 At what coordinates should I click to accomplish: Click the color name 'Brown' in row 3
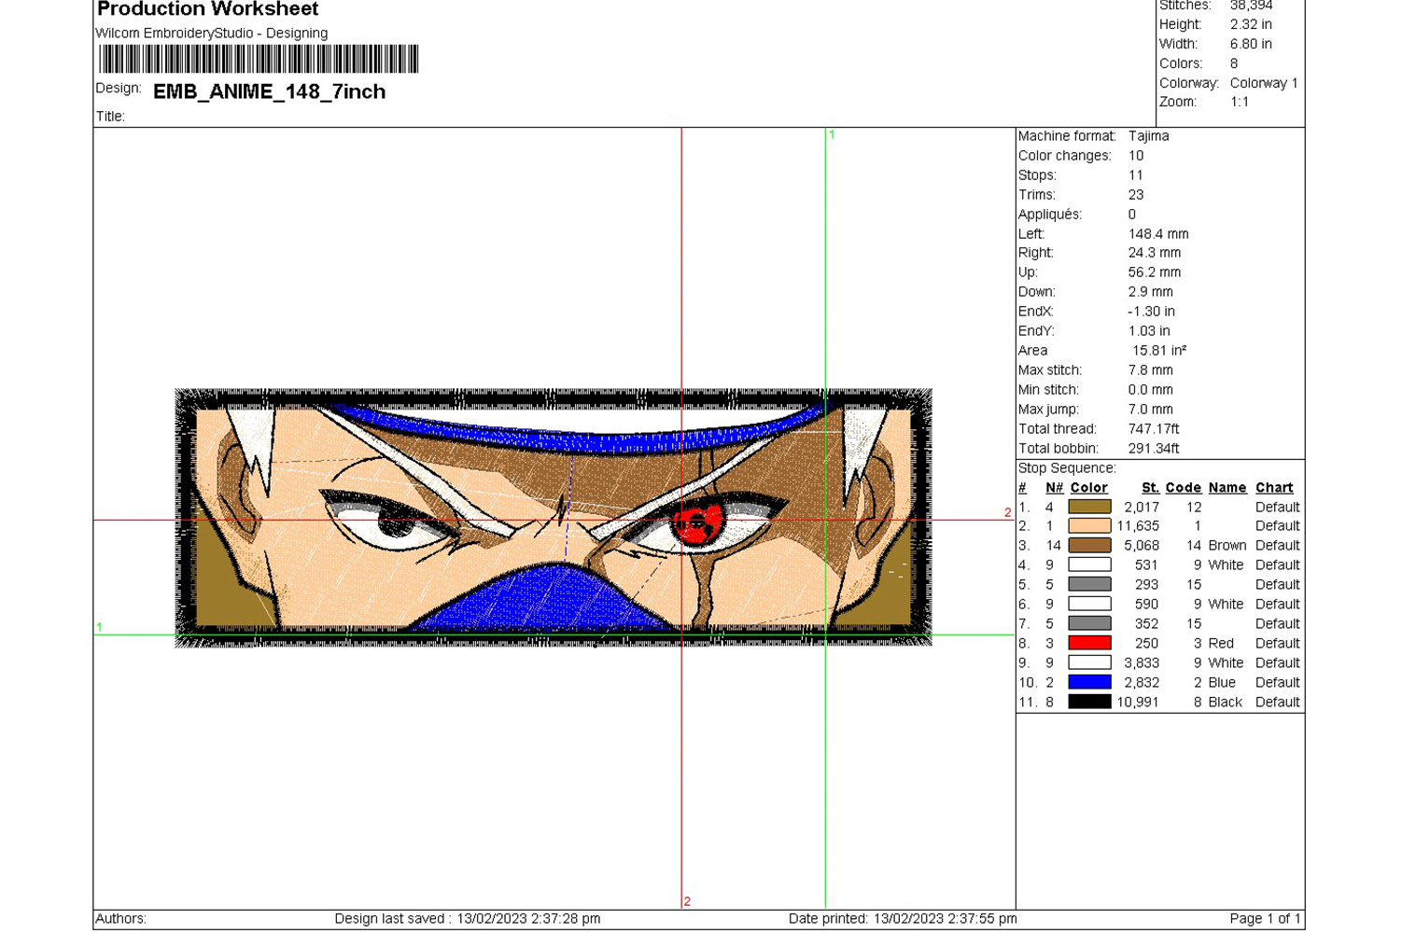pos(1227,546)
